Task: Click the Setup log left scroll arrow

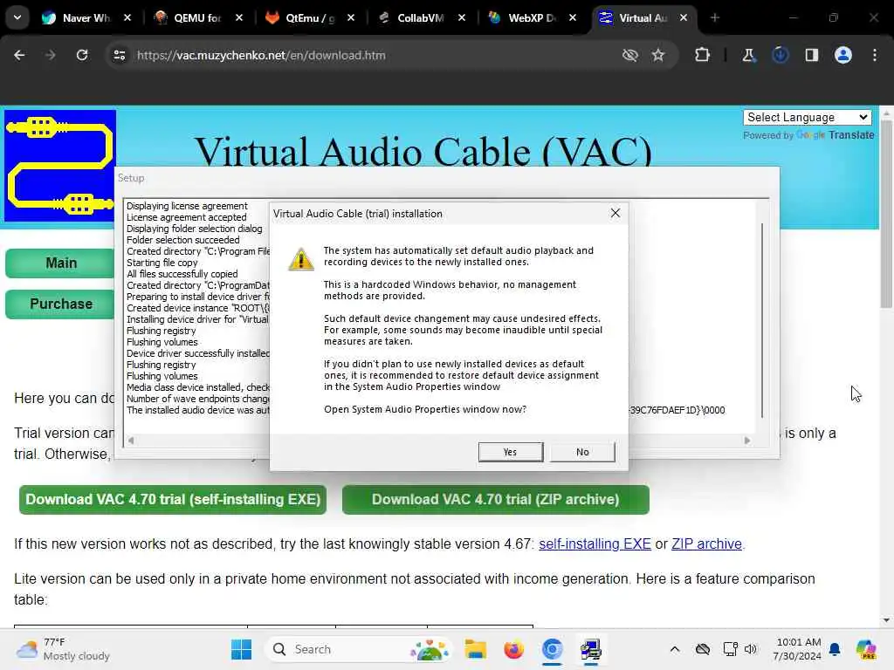Action: 131,441
